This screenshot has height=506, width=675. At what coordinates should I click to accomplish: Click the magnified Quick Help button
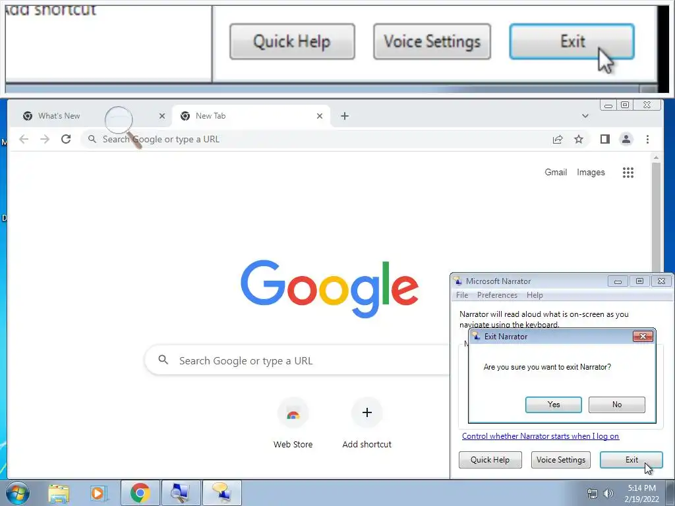[292, 42]
